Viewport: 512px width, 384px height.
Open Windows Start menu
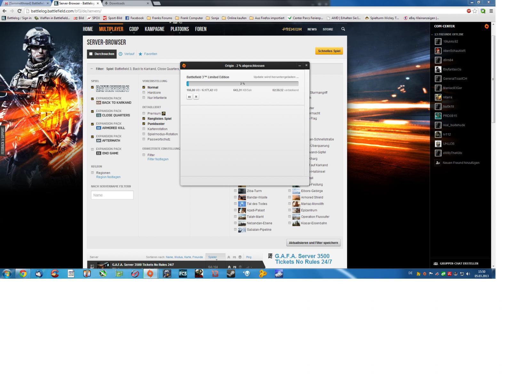7,274
